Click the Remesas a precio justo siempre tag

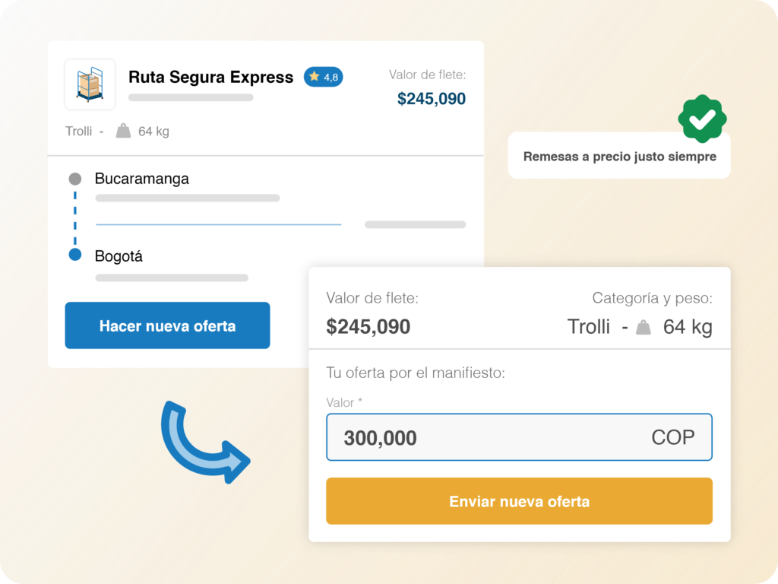pyautogui.click(x=619, y=157)
